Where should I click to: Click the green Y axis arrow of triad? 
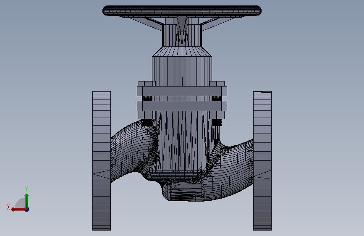(27, 200)
